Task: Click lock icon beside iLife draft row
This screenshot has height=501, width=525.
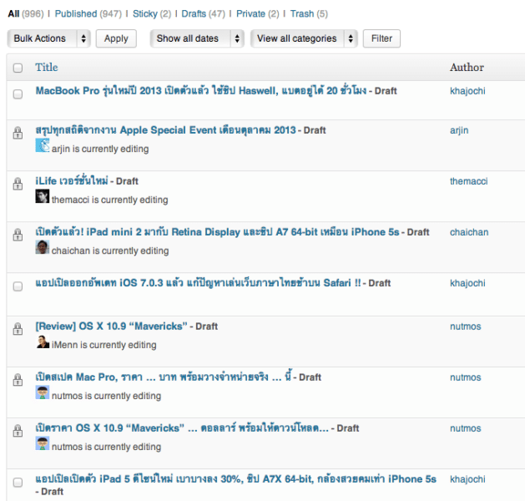Action: [x=18, y=184]
